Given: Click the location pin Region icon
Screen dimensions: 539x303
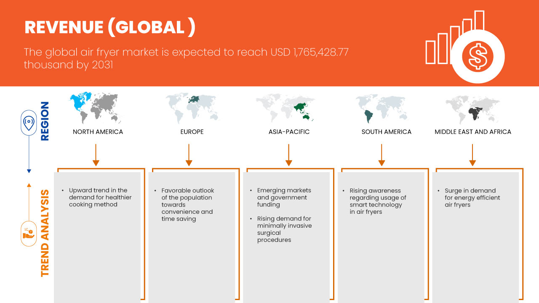Looking at the screenshot, I should click(x=29, y=123).
